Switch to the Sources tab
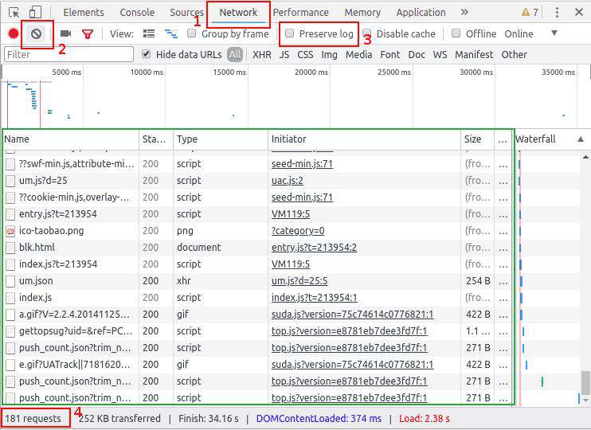Viewport: 591px width, 430px height. coord(186,13)
